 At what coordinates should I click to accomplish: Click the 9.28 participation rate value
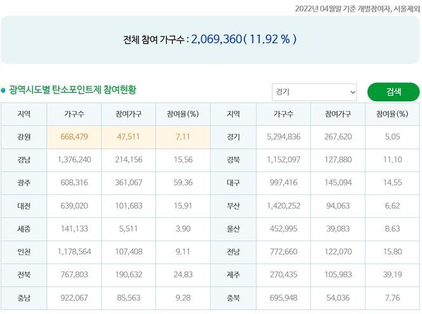(x=183, y=298)
